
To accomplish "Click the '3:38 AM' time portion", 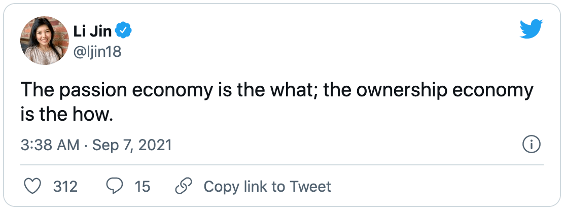I will [50, 146].
